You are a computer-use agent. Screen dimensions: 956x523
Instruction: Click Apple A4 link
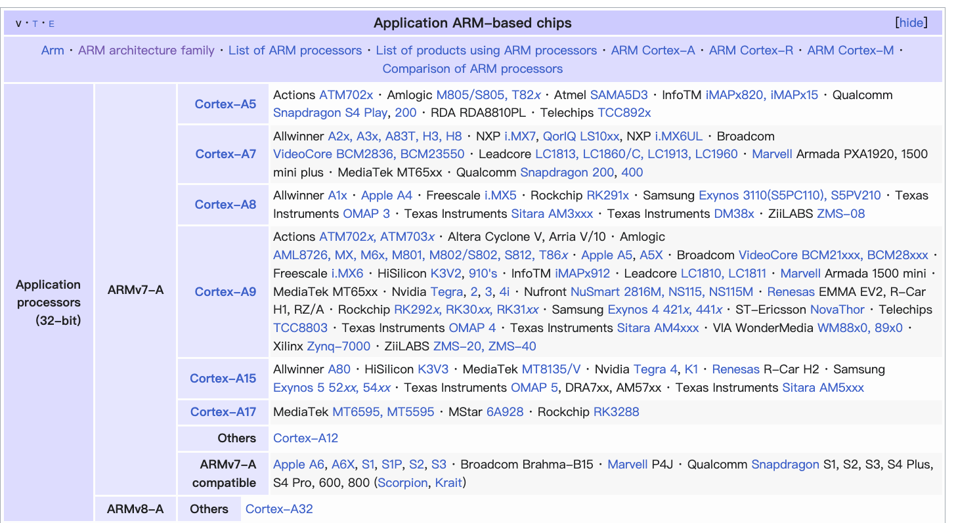pyautogui.click(x=387, y=196)
